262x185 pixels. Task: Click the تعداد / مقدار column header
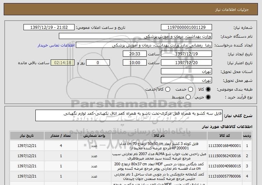coord(61,135)
